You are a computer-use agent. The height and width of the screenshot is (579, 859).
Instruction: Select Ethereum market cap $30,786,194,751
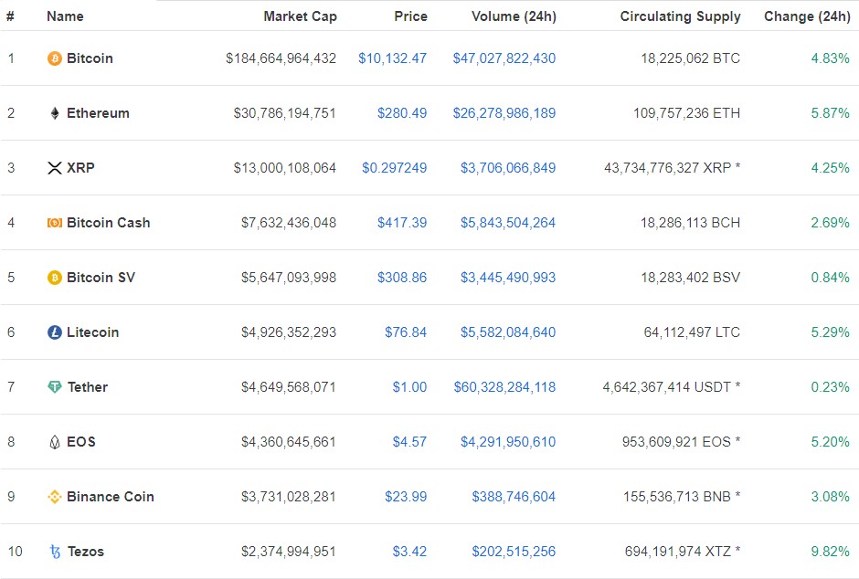(x=285, y=112)
